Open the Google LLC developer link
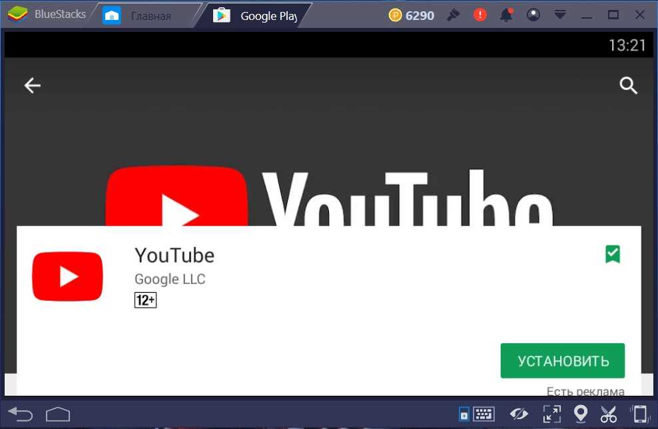Image resolution: width=658 pixels, height=429 pixels. coord(170,279)
